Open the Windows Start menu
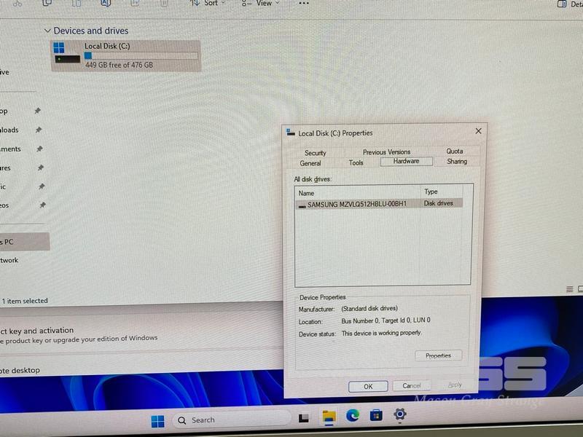Screen dimensions: 583x437 [157, 422]
